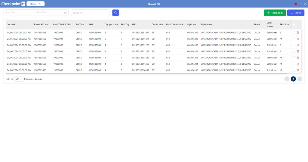The height and width of the screenshot is (162, 308).
Task: Click trash icon for UPC 00196358811228 row
Action: [298, 45]
